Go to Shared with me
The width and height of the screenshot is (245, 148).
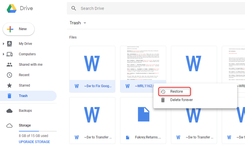pos(31,65)
